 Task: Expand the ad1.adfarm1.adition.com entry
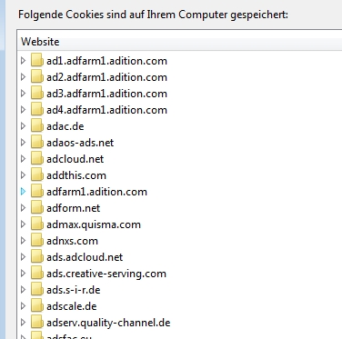click(24, 61)
